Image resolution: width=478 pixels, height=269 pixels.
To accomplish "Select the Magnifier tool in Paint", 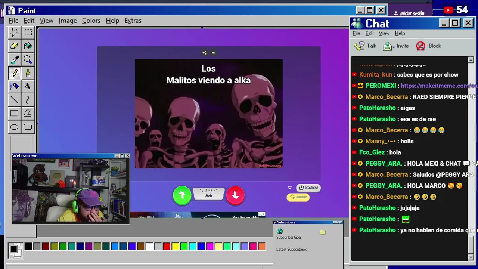I will (28, 59).
